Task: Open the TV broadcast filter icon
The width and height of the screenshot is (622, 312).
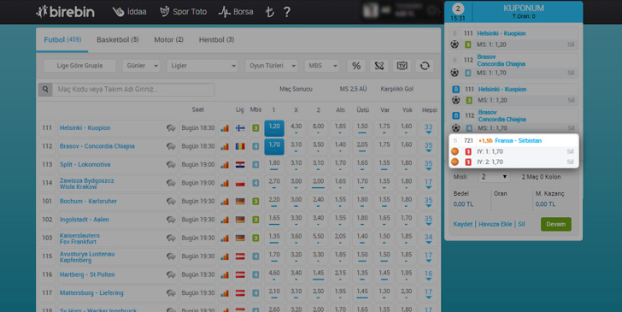Action: tap(402, 66)
